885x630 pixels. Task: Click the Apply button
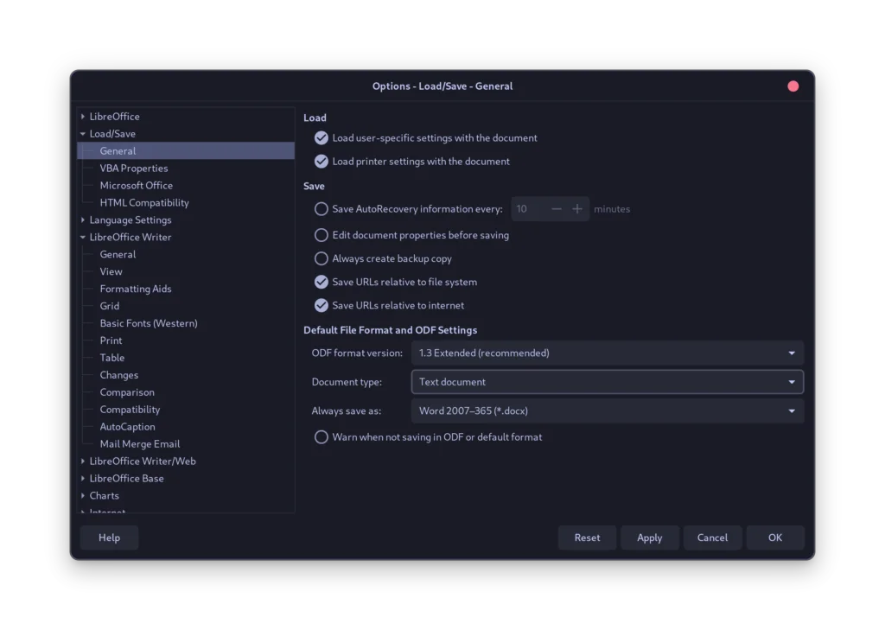coord(649,538)
